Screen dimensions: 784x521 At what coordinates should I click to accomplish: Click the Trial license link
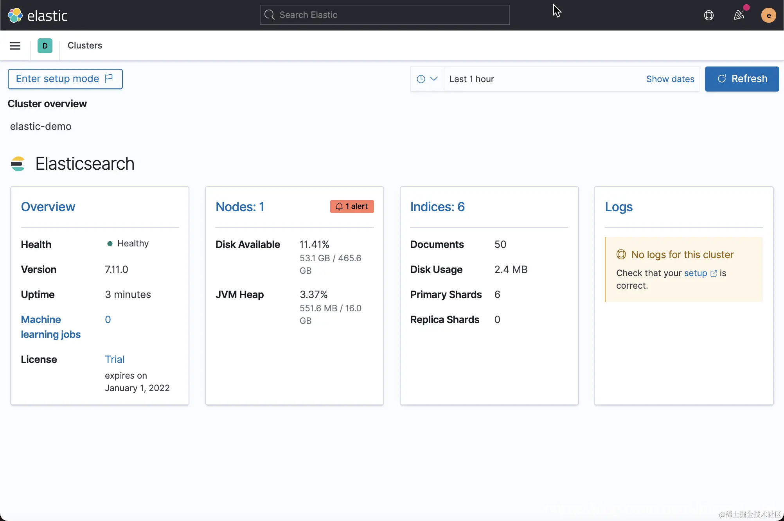click(114, 359)
